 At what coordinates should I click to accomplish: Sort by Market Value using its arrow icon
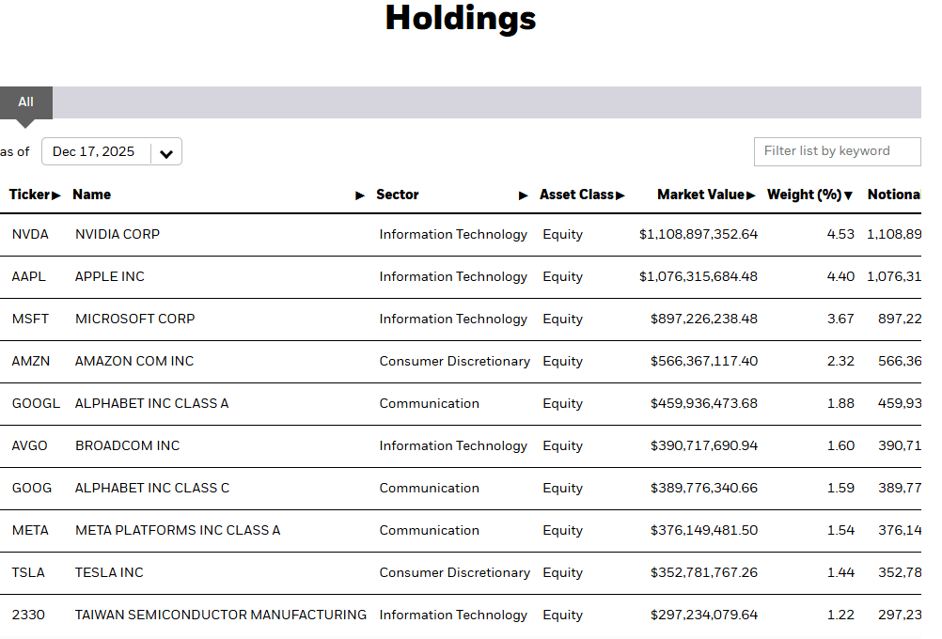(x=751, y=195)
